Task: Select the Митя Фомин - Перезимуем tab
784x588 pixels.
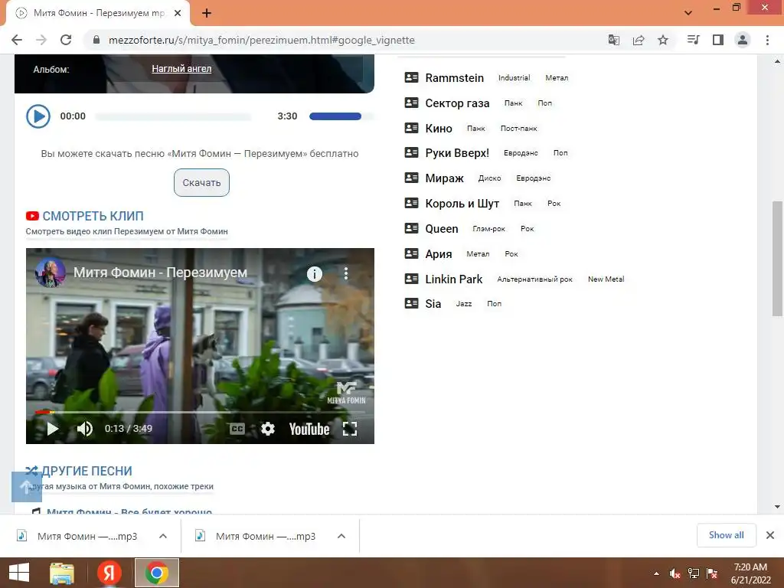Action: coord(98,14)
